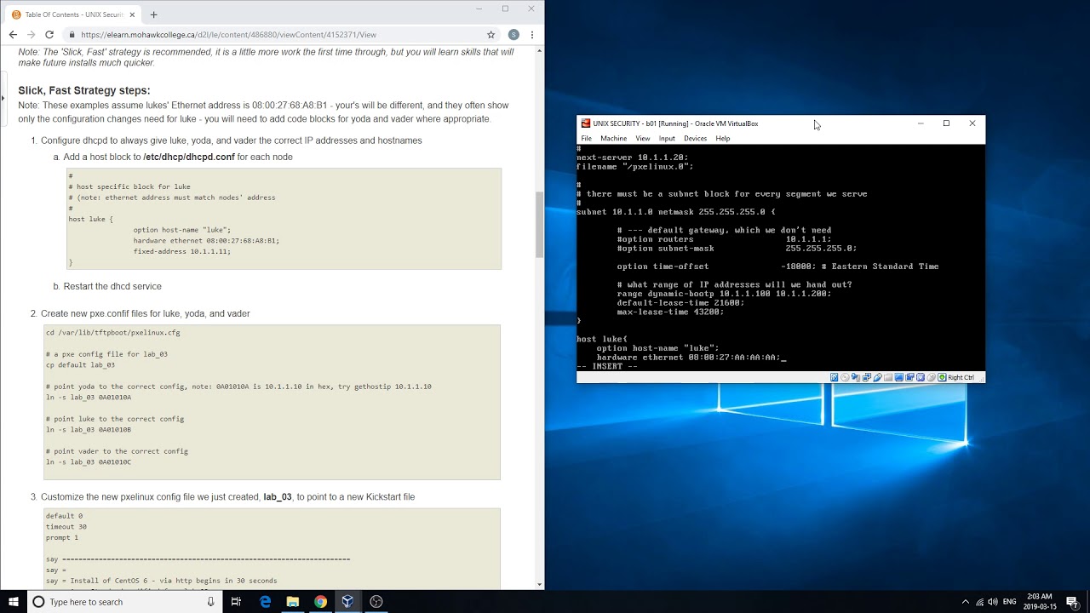Click 'max-lease-time 43200;' in terminal
Viewport: 1090px width, 613px height.
671,312
